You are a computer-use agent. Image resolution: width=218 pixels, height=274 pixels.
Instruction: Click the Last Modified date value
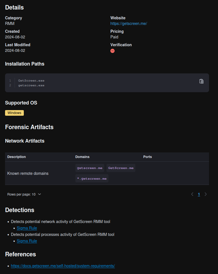[x=15, y=50]
